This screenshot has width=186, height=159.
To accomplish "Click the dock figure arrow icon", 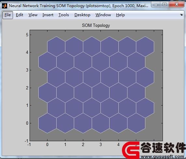I will point(181,15).
